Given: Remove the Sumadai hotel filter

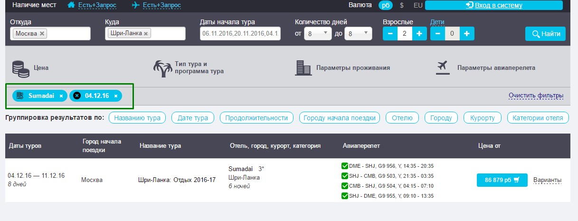Looking at the screenshot, I should click(x=61, y=96).
